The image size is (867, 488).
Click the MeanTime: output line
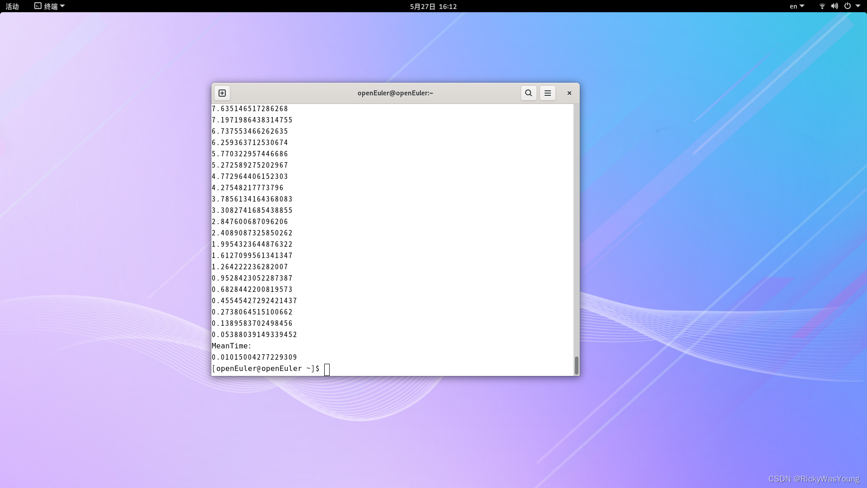point(232,346)
